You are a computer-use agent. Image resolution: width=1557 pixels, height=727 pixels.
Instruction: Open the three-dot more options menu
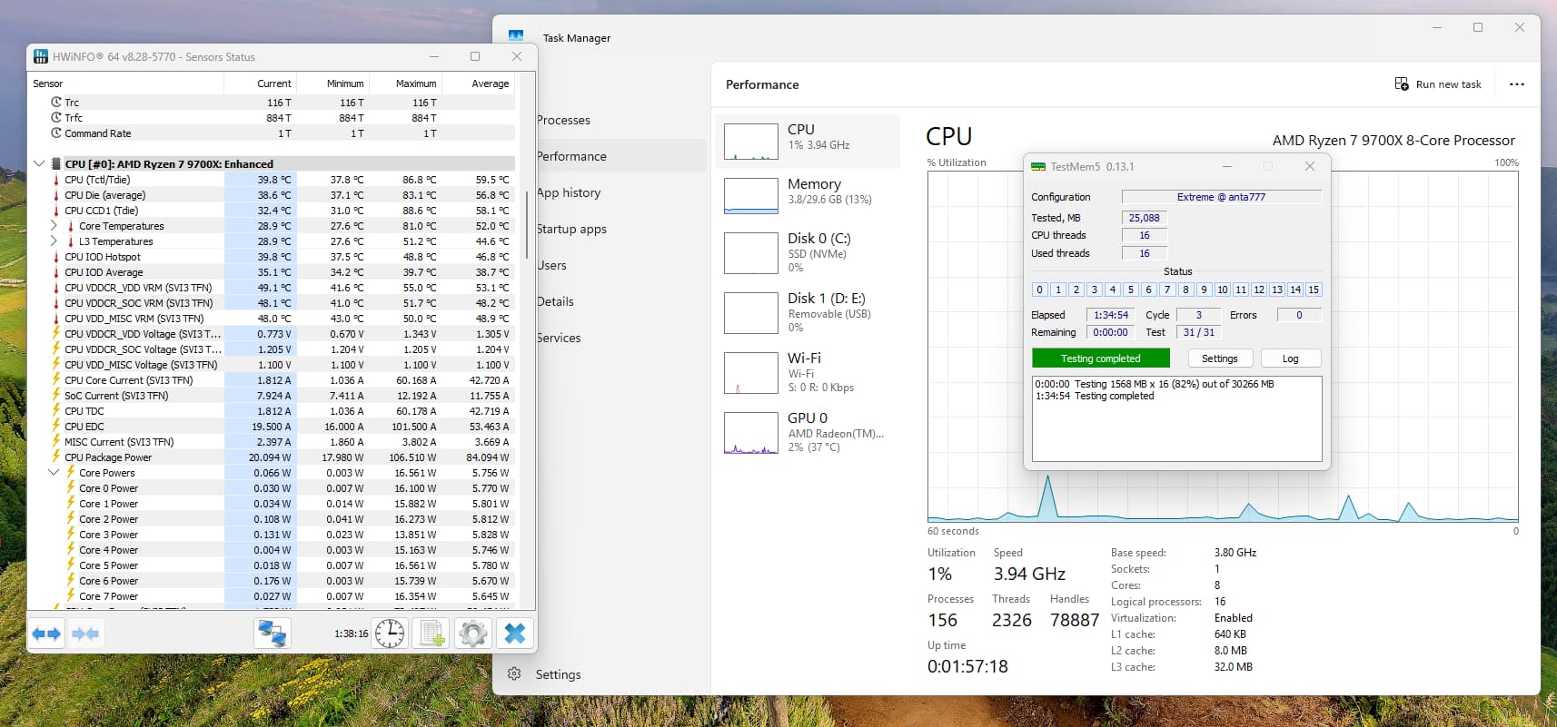click(1516, 84)
